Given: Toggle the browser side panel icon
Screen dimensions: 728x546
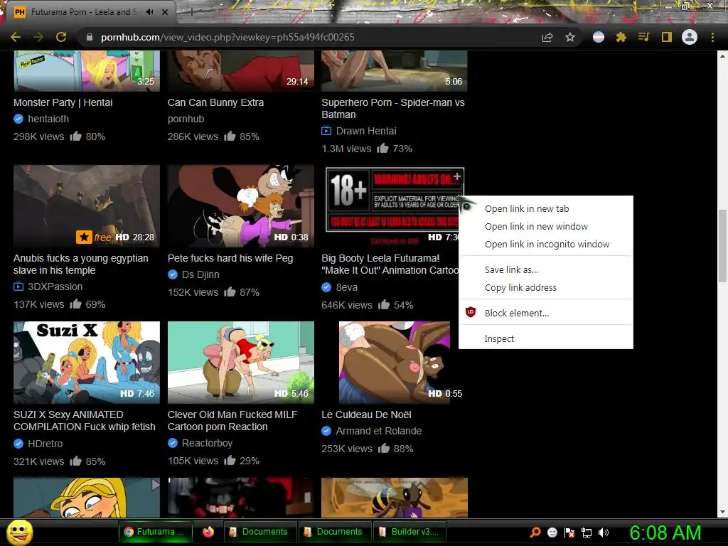Looking at the screenshot, I should click(667, 37).
